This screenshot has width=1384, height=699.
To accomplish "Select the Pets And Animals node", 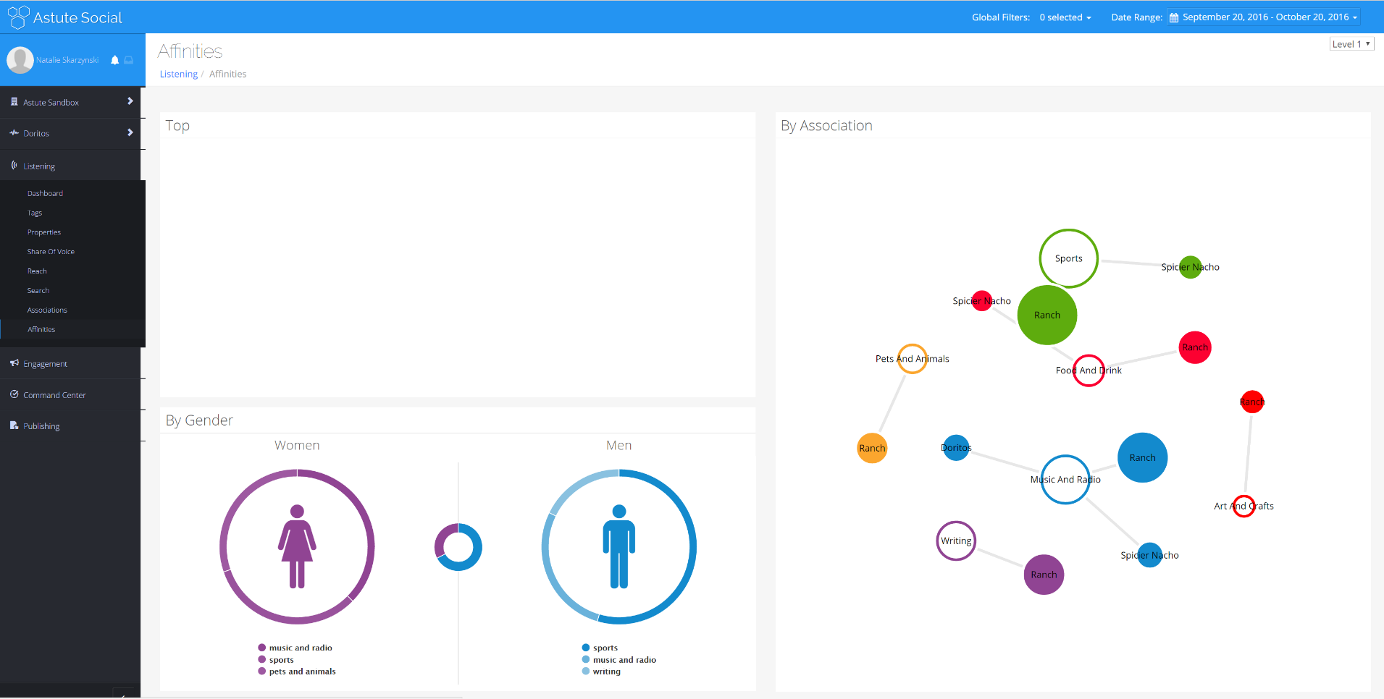I will (x=913, y=359).
